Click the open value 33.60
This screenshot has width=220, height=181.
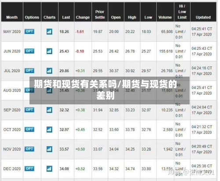tap(114, 129)
